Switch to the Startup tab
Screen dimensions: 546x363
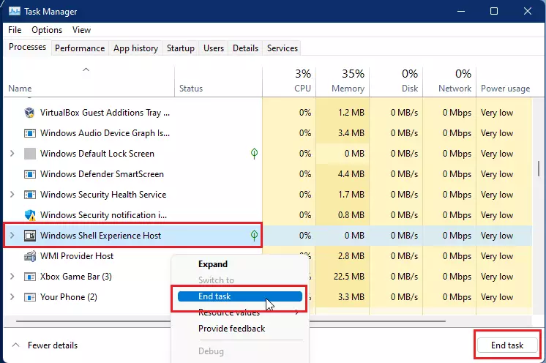pos(180,48)
